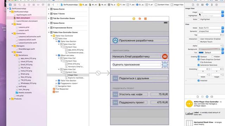Enable Multiple Touch checkbox

(199, 42)
